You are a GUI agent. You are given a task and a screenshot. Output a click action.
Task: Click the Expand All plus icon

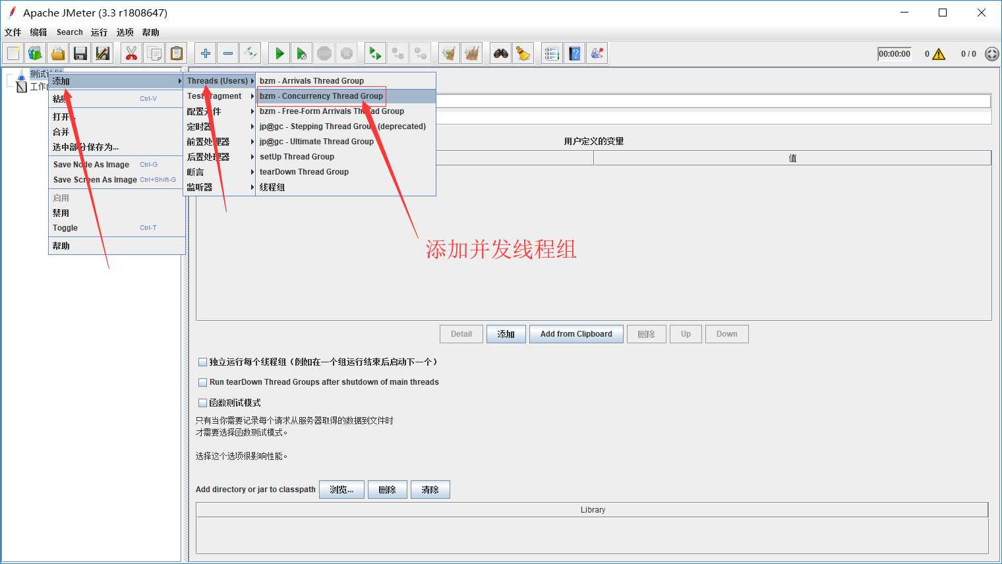click(x=206, y=53)
